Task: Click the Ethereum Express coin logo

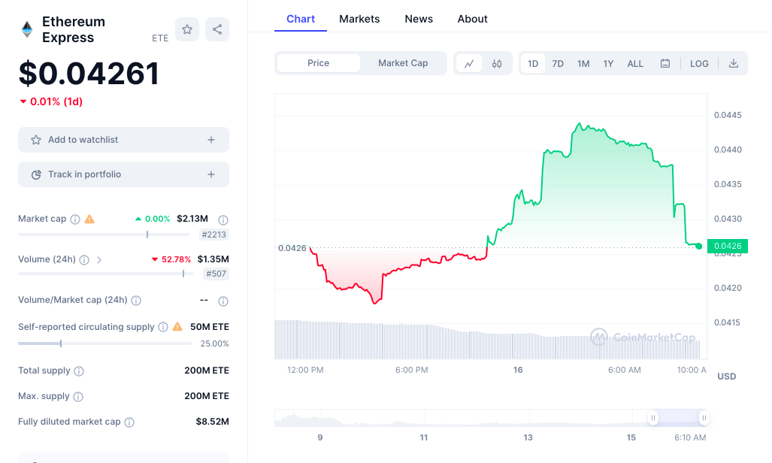Action: tap(27, 29)
